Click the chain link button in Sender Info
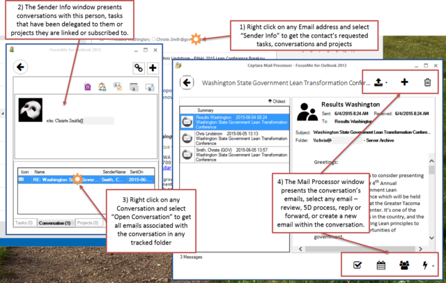Screen dimensions: 446x283 tap(139, 68)
